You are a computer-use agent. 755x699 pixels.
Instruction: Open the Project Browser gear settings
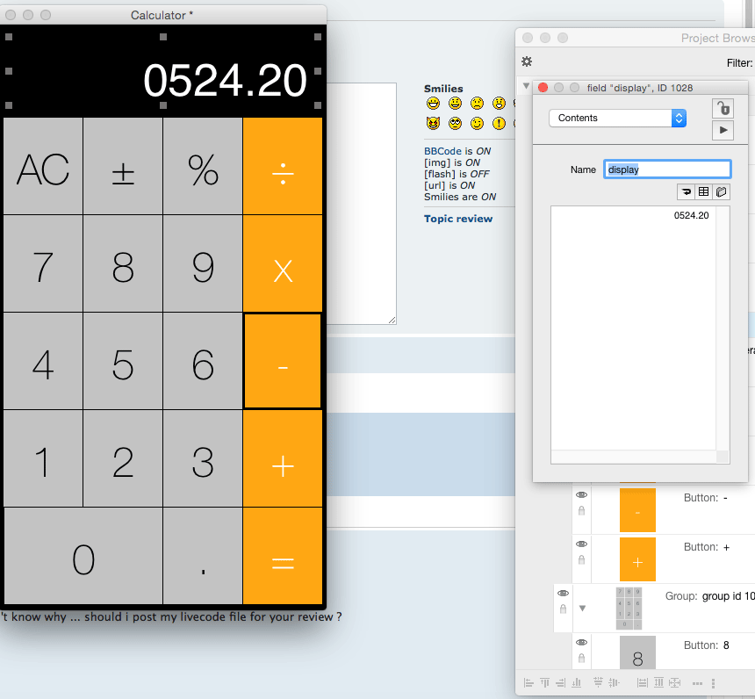pos(527,61)
